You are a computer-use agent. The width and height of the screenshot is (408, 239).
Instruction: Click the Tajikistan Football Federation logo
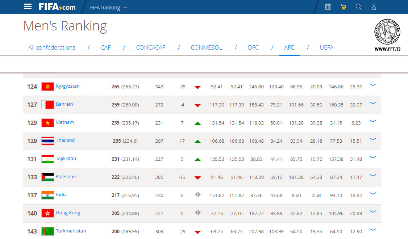pyautogui.click(x=387, y=34)
